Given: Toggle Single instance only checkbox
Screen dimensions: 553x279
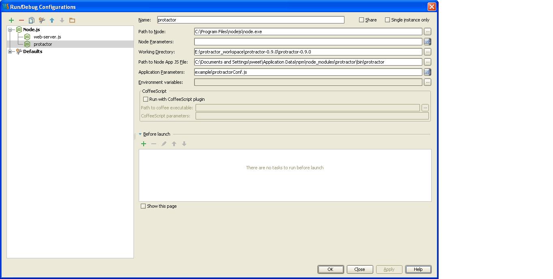Looking at the screenshot, I should point(387,20).
